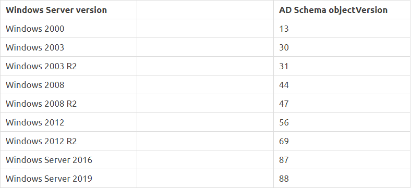Select schema version value 88

[x=284, y=179]
